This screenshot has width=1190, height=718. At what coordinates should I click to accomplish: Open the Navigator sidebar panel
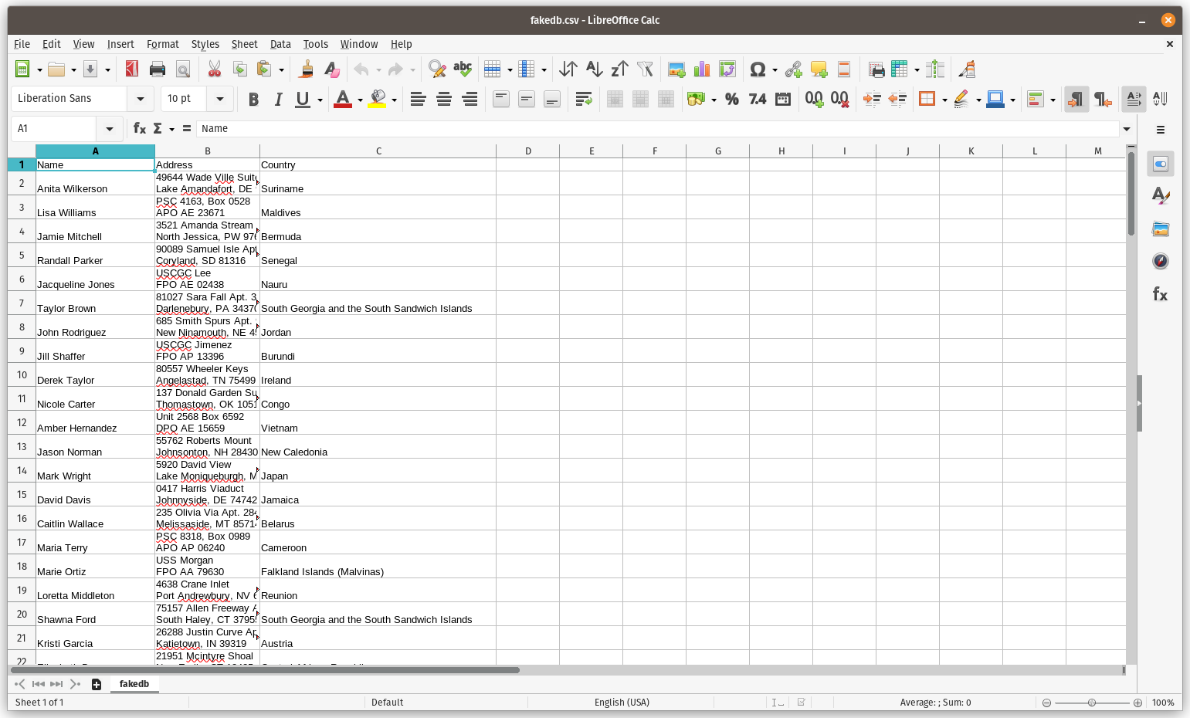[1161, 261]
